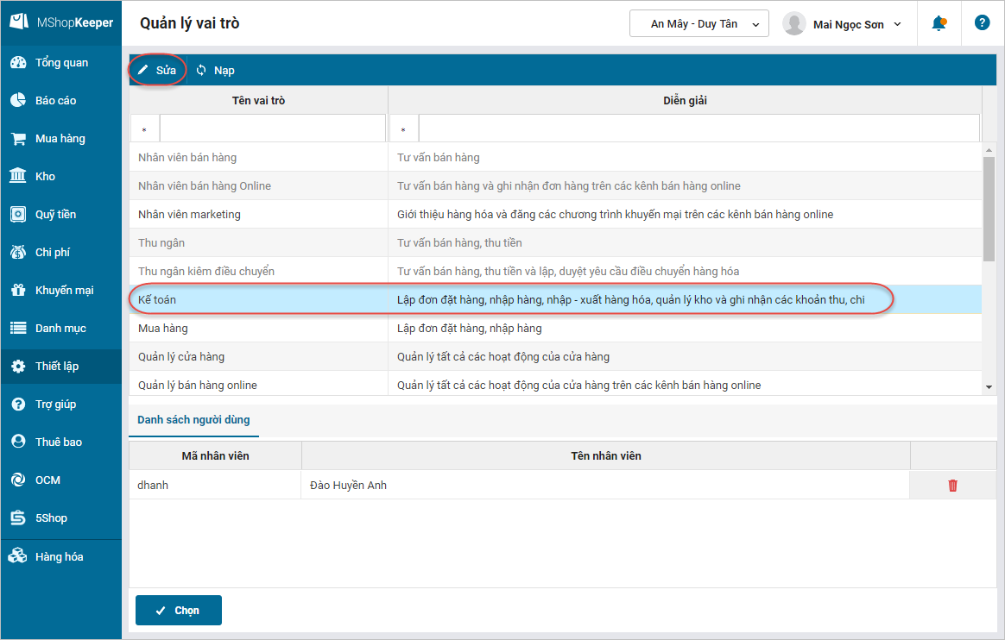Click the MShopKeeper logo
Image resolution: width=1005 pixels, height=640 pixels.
point(61,22)
